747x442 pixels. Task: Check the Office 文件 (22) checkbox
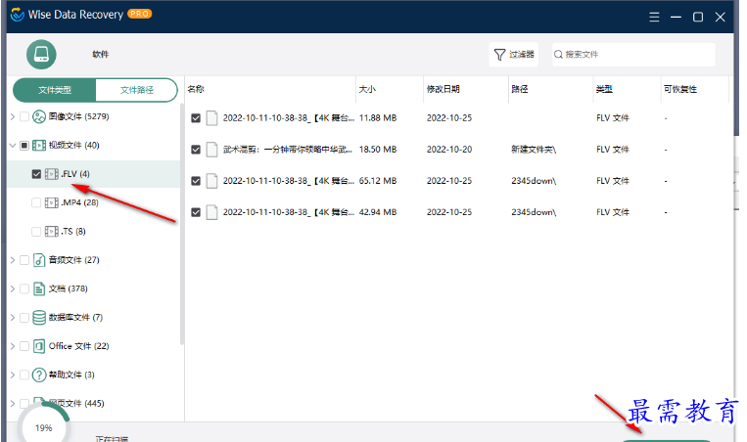(24, 346)
